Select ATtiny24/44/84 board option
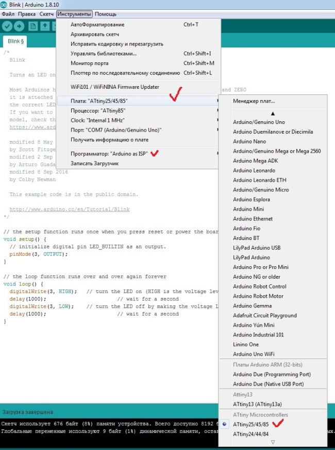This screenshot has height=450, width=335. pyautogui.click(x=251, y=434)
